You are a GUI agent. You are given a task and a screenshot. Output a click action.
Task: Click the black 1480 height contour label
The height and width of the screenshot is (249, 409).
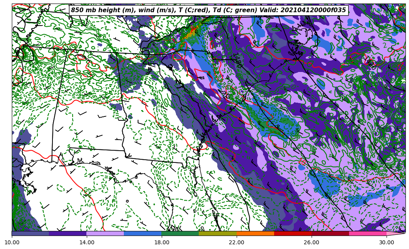[x=237, y=60]
